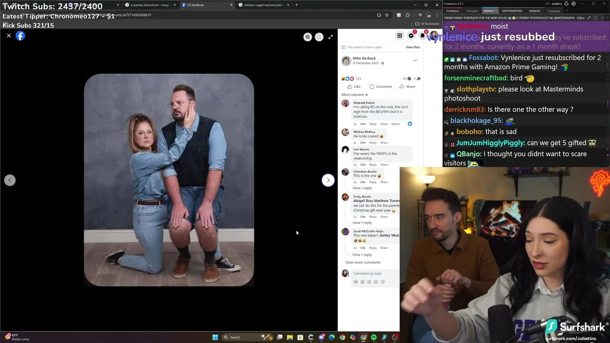Viewport: 610px width, 343px height.
Task: Open All Bookmarks folder
Action: coord(427,24)
